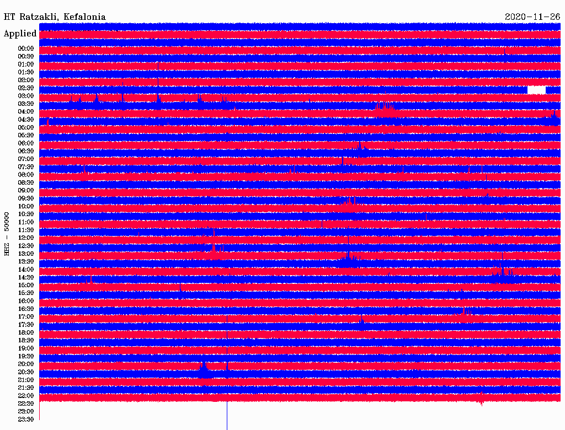Select the 23:30 time label

click(26, 419)
